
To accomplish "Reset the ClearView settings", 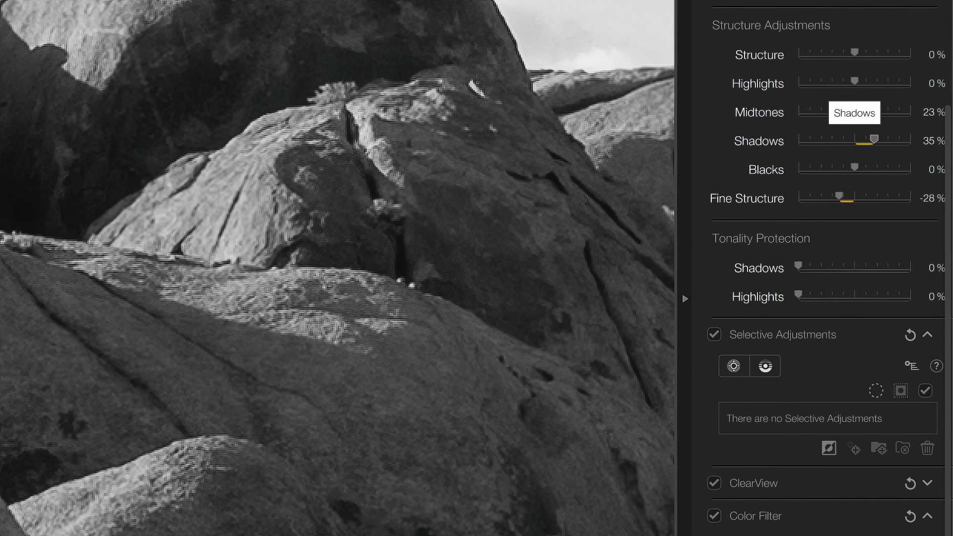I will [x=910, y=483].
